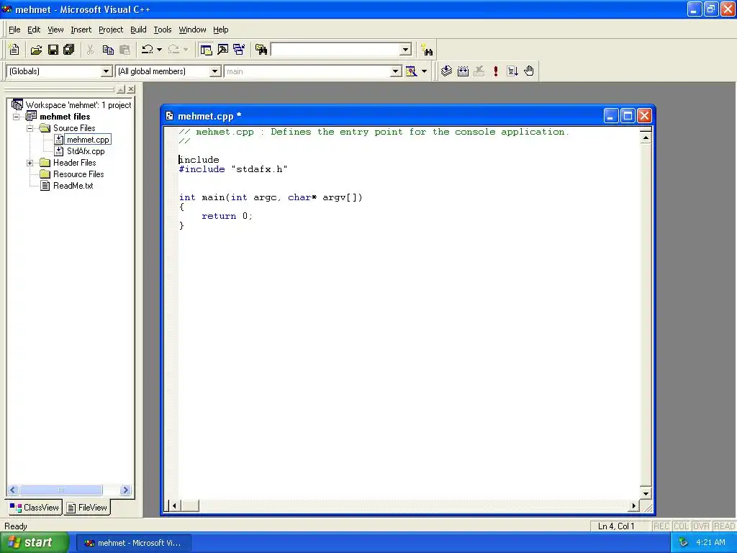Click the Header Files folder label
The width and height of the screenshot is (737, 553).
coord(74,163)
